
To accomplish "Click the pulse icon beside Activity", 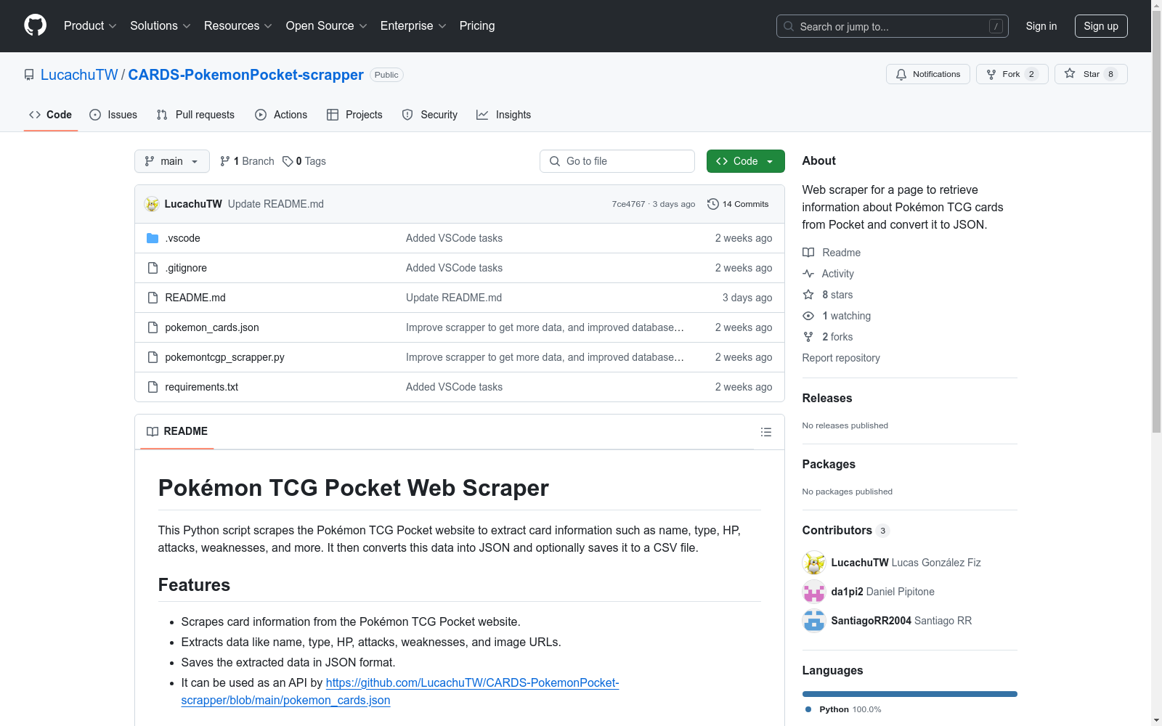I will 808,274.
